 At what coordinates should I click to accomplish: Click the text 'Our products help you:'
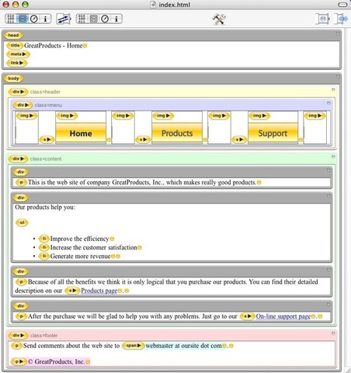(x=45, y=207)
